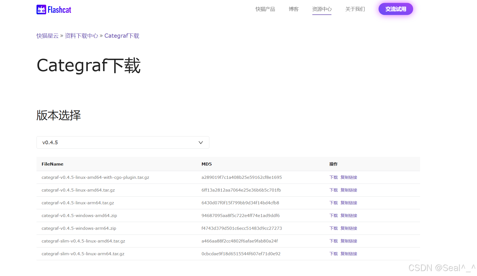Click file name categraf-v0.4.5-windows-arm64.zip
The image size is (477, 276).
click(79, 228)
